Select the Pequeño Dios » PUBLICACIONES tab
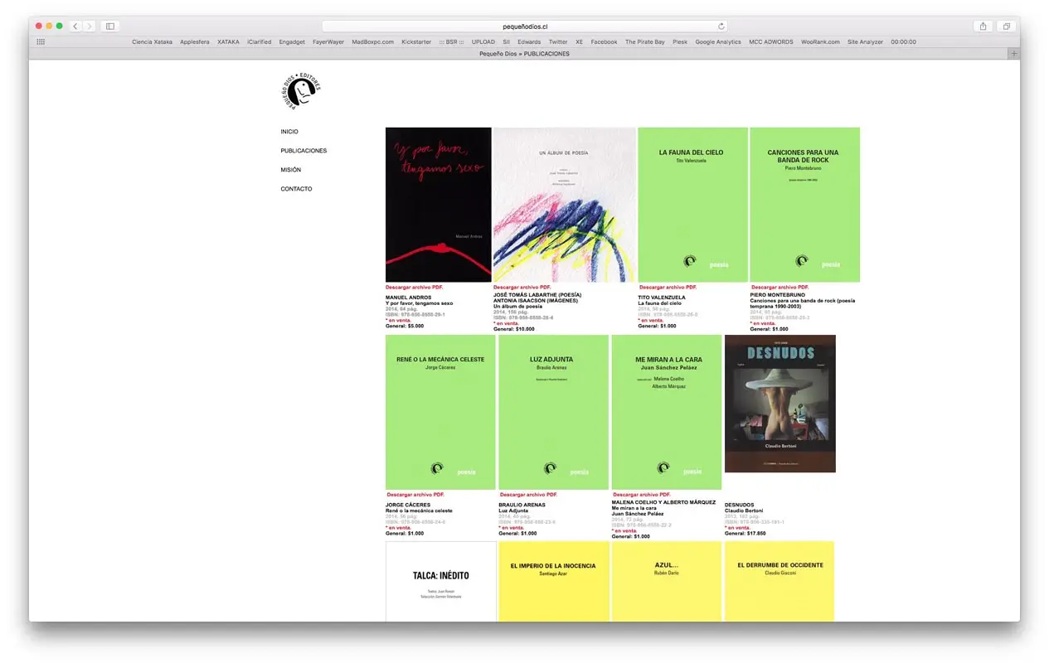Screen dimensions: 1049x663 (x=524, y=54)
